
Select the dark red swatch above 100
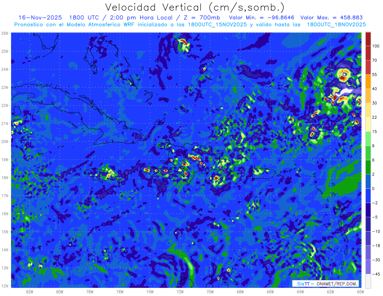[368, 39]
